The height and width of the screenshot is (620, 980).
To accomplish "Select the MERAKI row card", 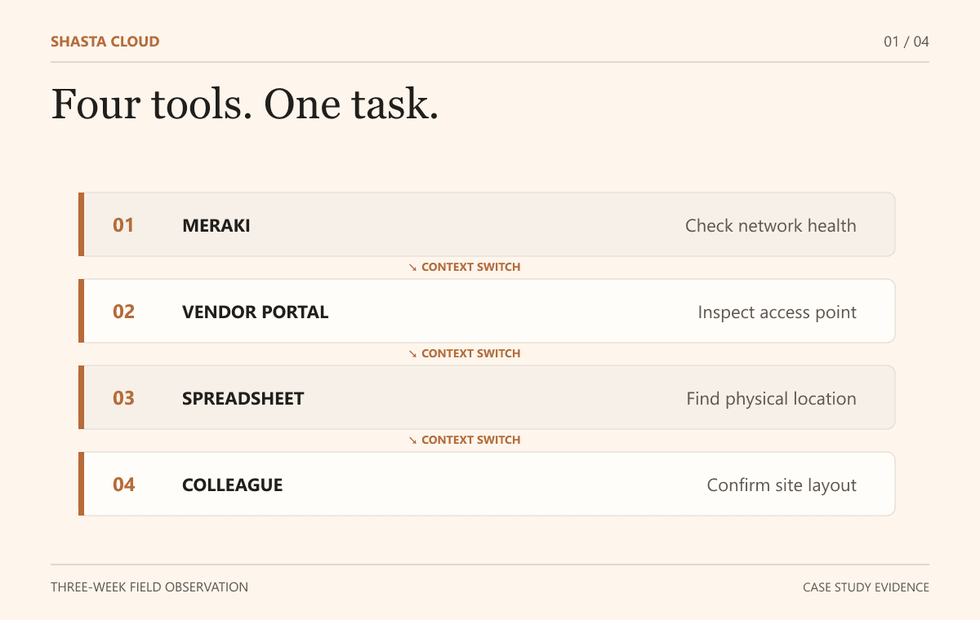I will (x=487, y=224).
